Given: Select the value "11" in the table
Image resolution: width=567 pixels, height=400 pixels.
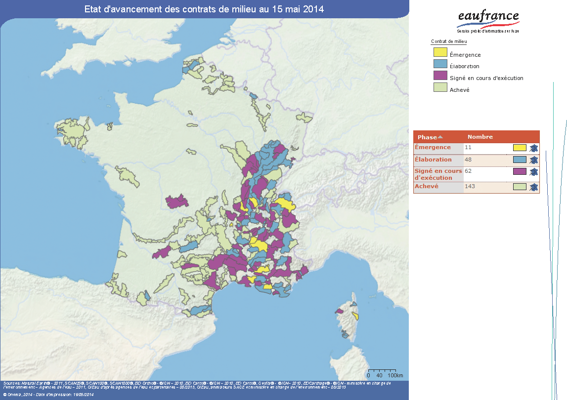Looking at the screenshot, I should pyautogui.click(x=468, y=147).
